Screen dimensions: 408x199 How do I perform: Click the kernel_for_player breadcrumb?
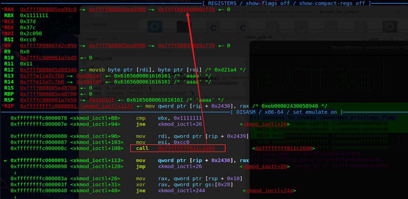(339, 12)
